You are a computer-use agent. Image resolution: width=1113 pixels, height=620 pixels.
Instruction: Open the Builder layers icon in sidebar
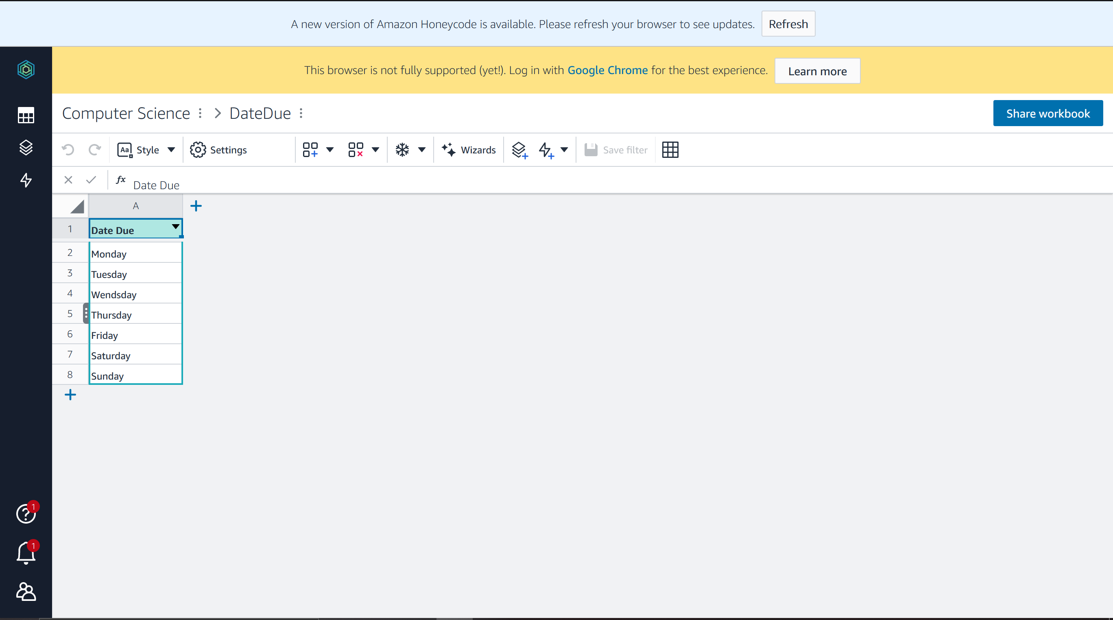(26, 148)
